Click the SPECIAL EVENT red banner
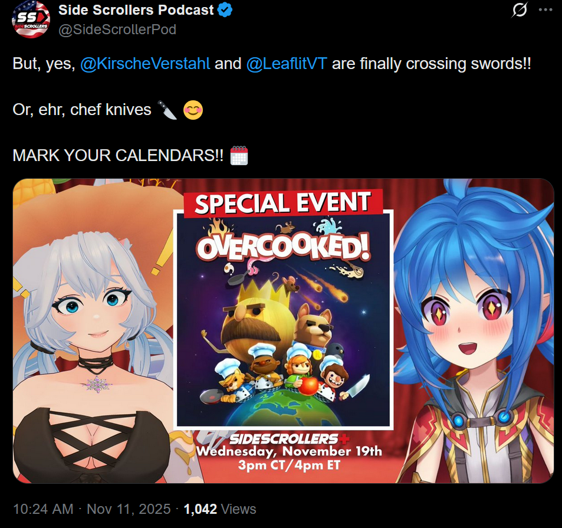562x528 pixels. click(x=283, y=203)
